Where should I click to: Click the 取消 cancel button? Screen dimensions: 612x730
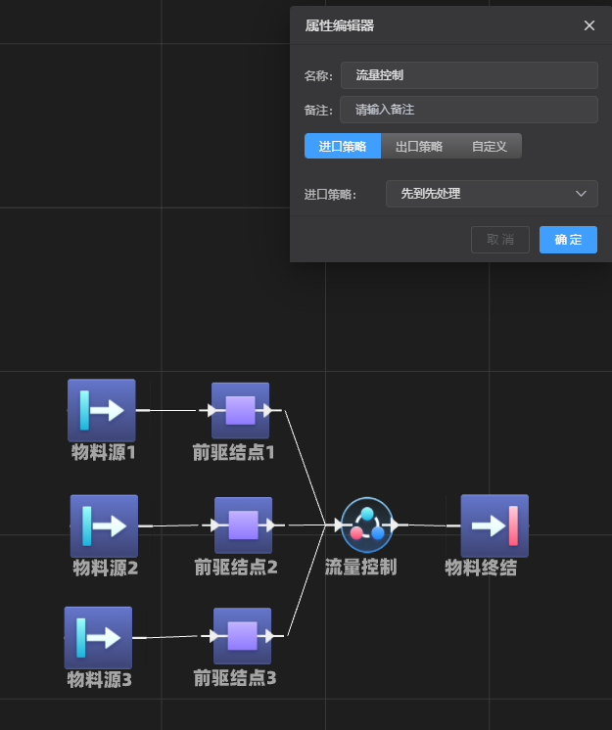pyautogui.click(x=500, y=240)
